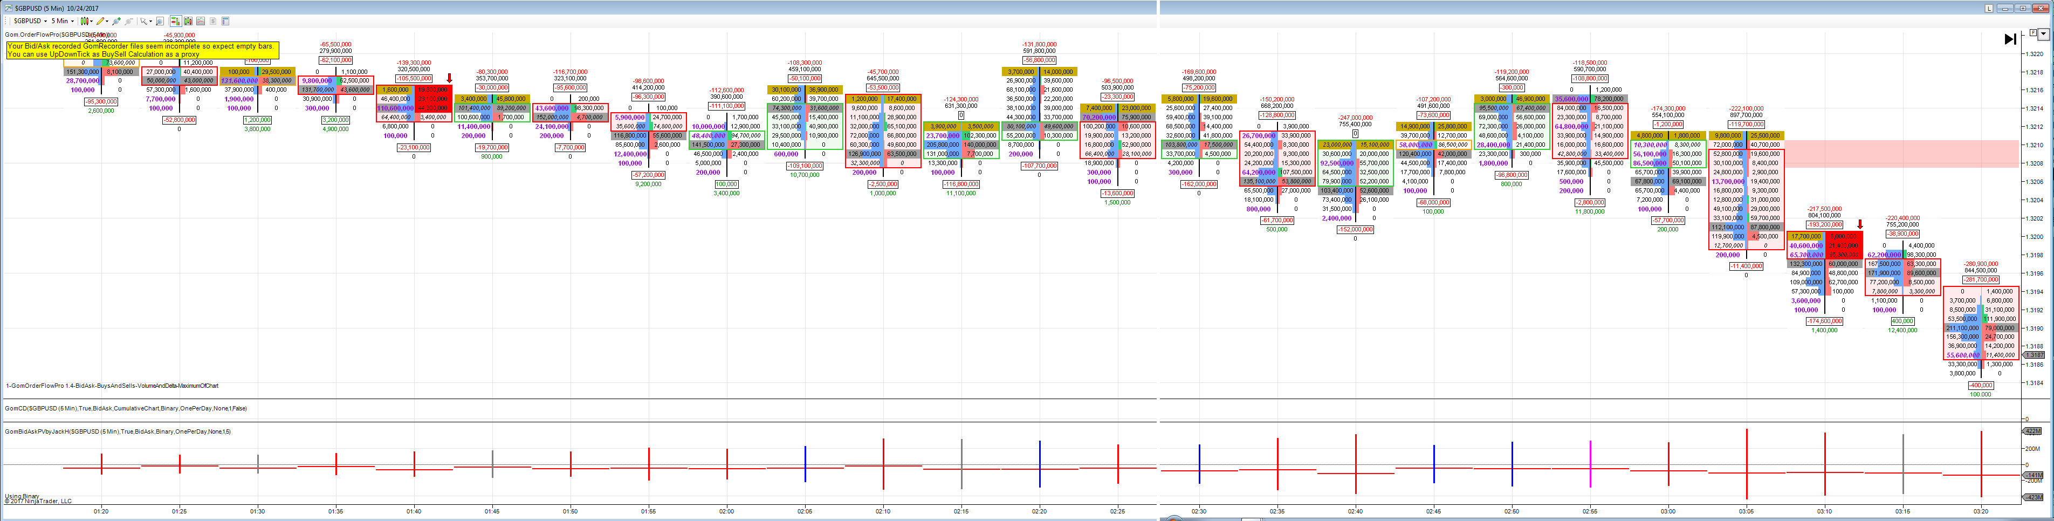Click the 897,700,000 volume value
The width and height of the screenshot is (2054, 521).
[x=1746, y=116]
